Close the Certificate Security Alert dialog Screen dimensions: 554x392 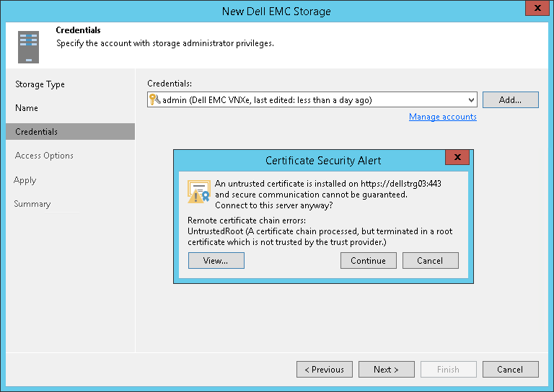pyautogui.click(x=457, y=159)
